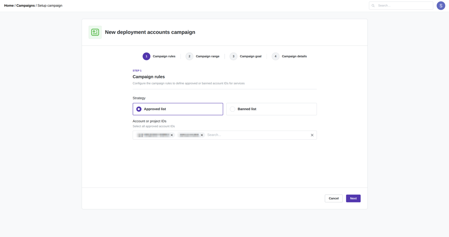This screenshot has width=449, height=237.
Task: Remove the first selected account ID chip
Action: click(x=172, y=135)
